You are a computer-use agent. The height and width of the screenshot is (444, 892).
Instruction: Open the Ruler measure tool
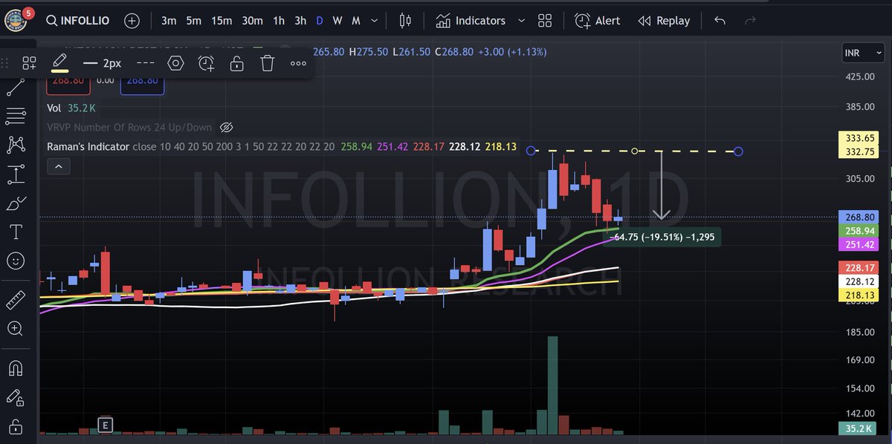click(x=16, y=300)
